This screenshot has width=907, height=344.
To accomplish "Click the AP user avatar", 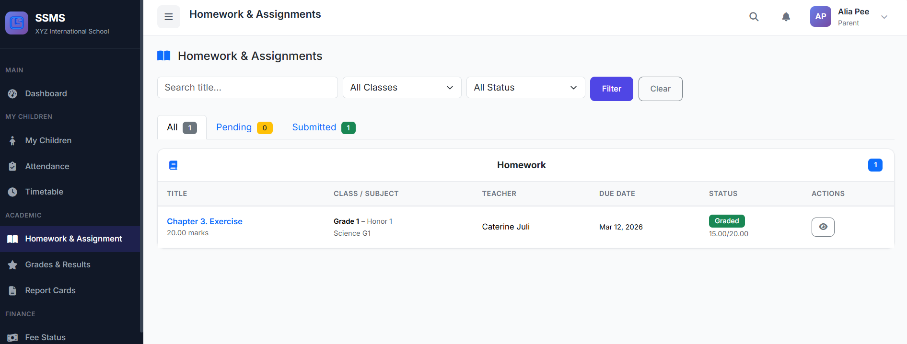I will [x=820, y=17].
